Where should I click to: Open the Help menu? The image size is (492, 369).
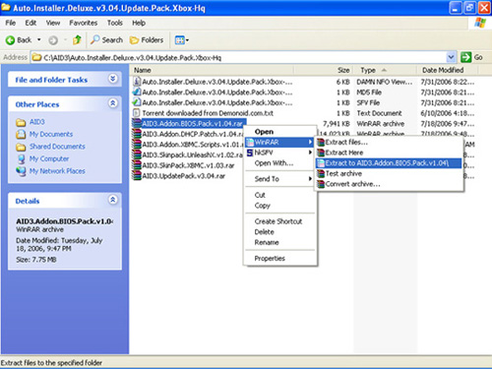pos(139,23)
